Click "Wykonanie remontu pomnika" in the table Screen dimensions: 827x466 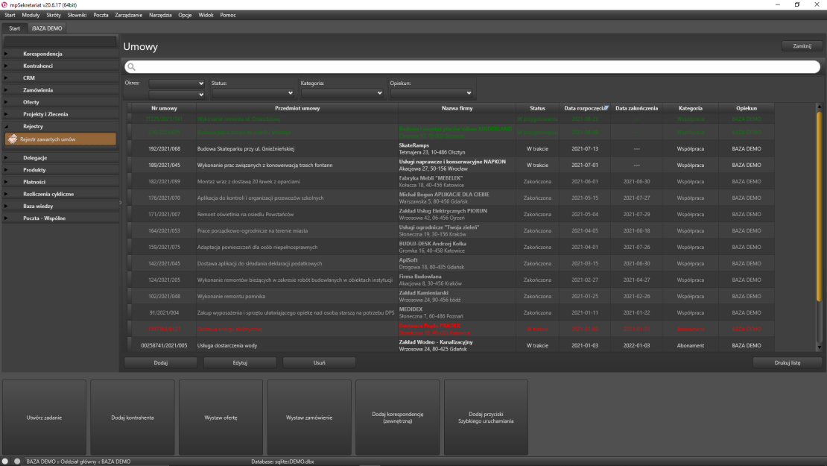231,297
